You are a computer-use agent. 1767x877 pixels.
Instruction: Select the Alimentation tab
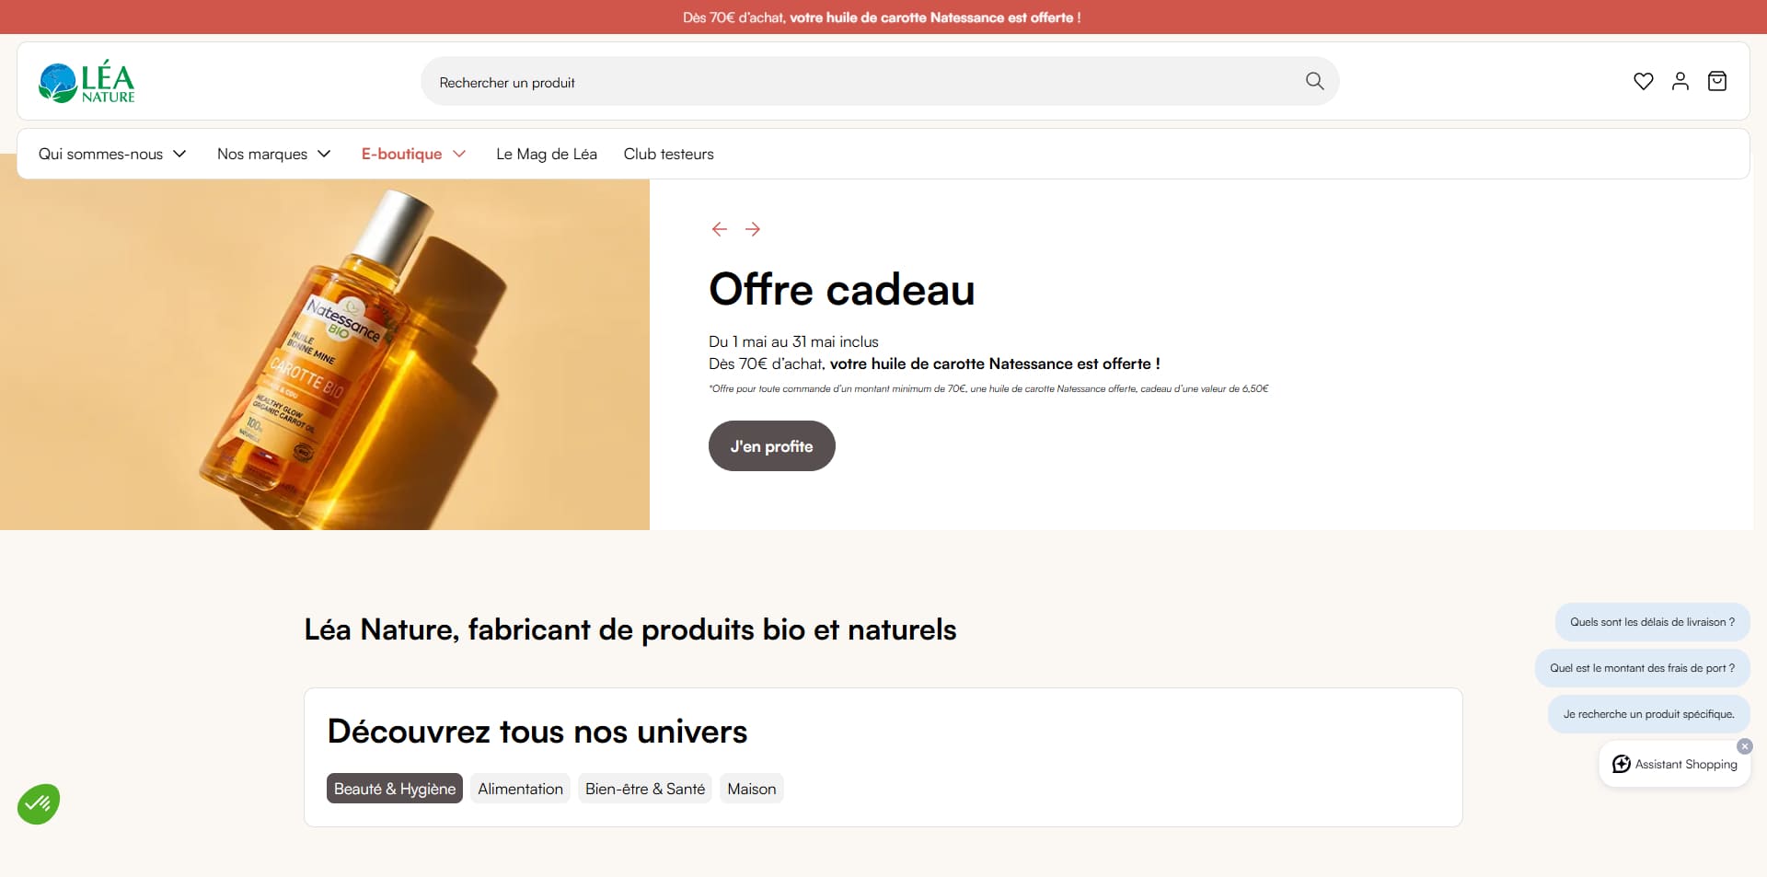point(520,789)
